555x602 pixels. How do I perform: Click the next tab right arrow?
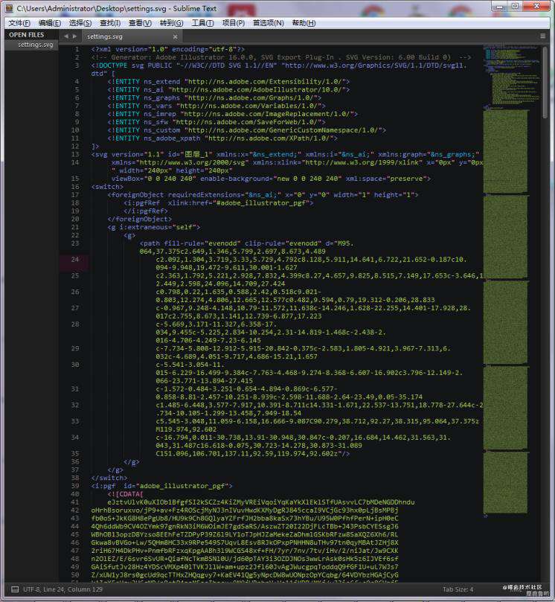click(74, 36)
